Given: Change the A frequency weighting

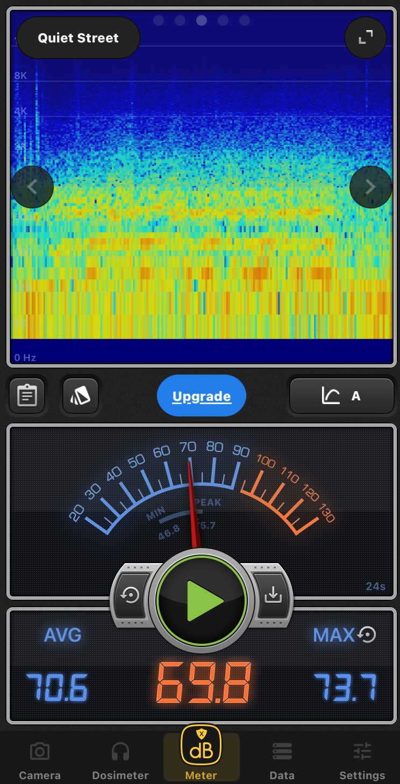Looking at the screenshot, I should click(341, 397).
